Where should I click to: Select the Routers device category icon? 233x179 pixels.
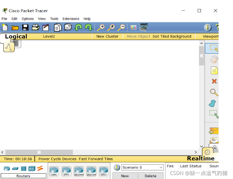click(x=7, y=169)
